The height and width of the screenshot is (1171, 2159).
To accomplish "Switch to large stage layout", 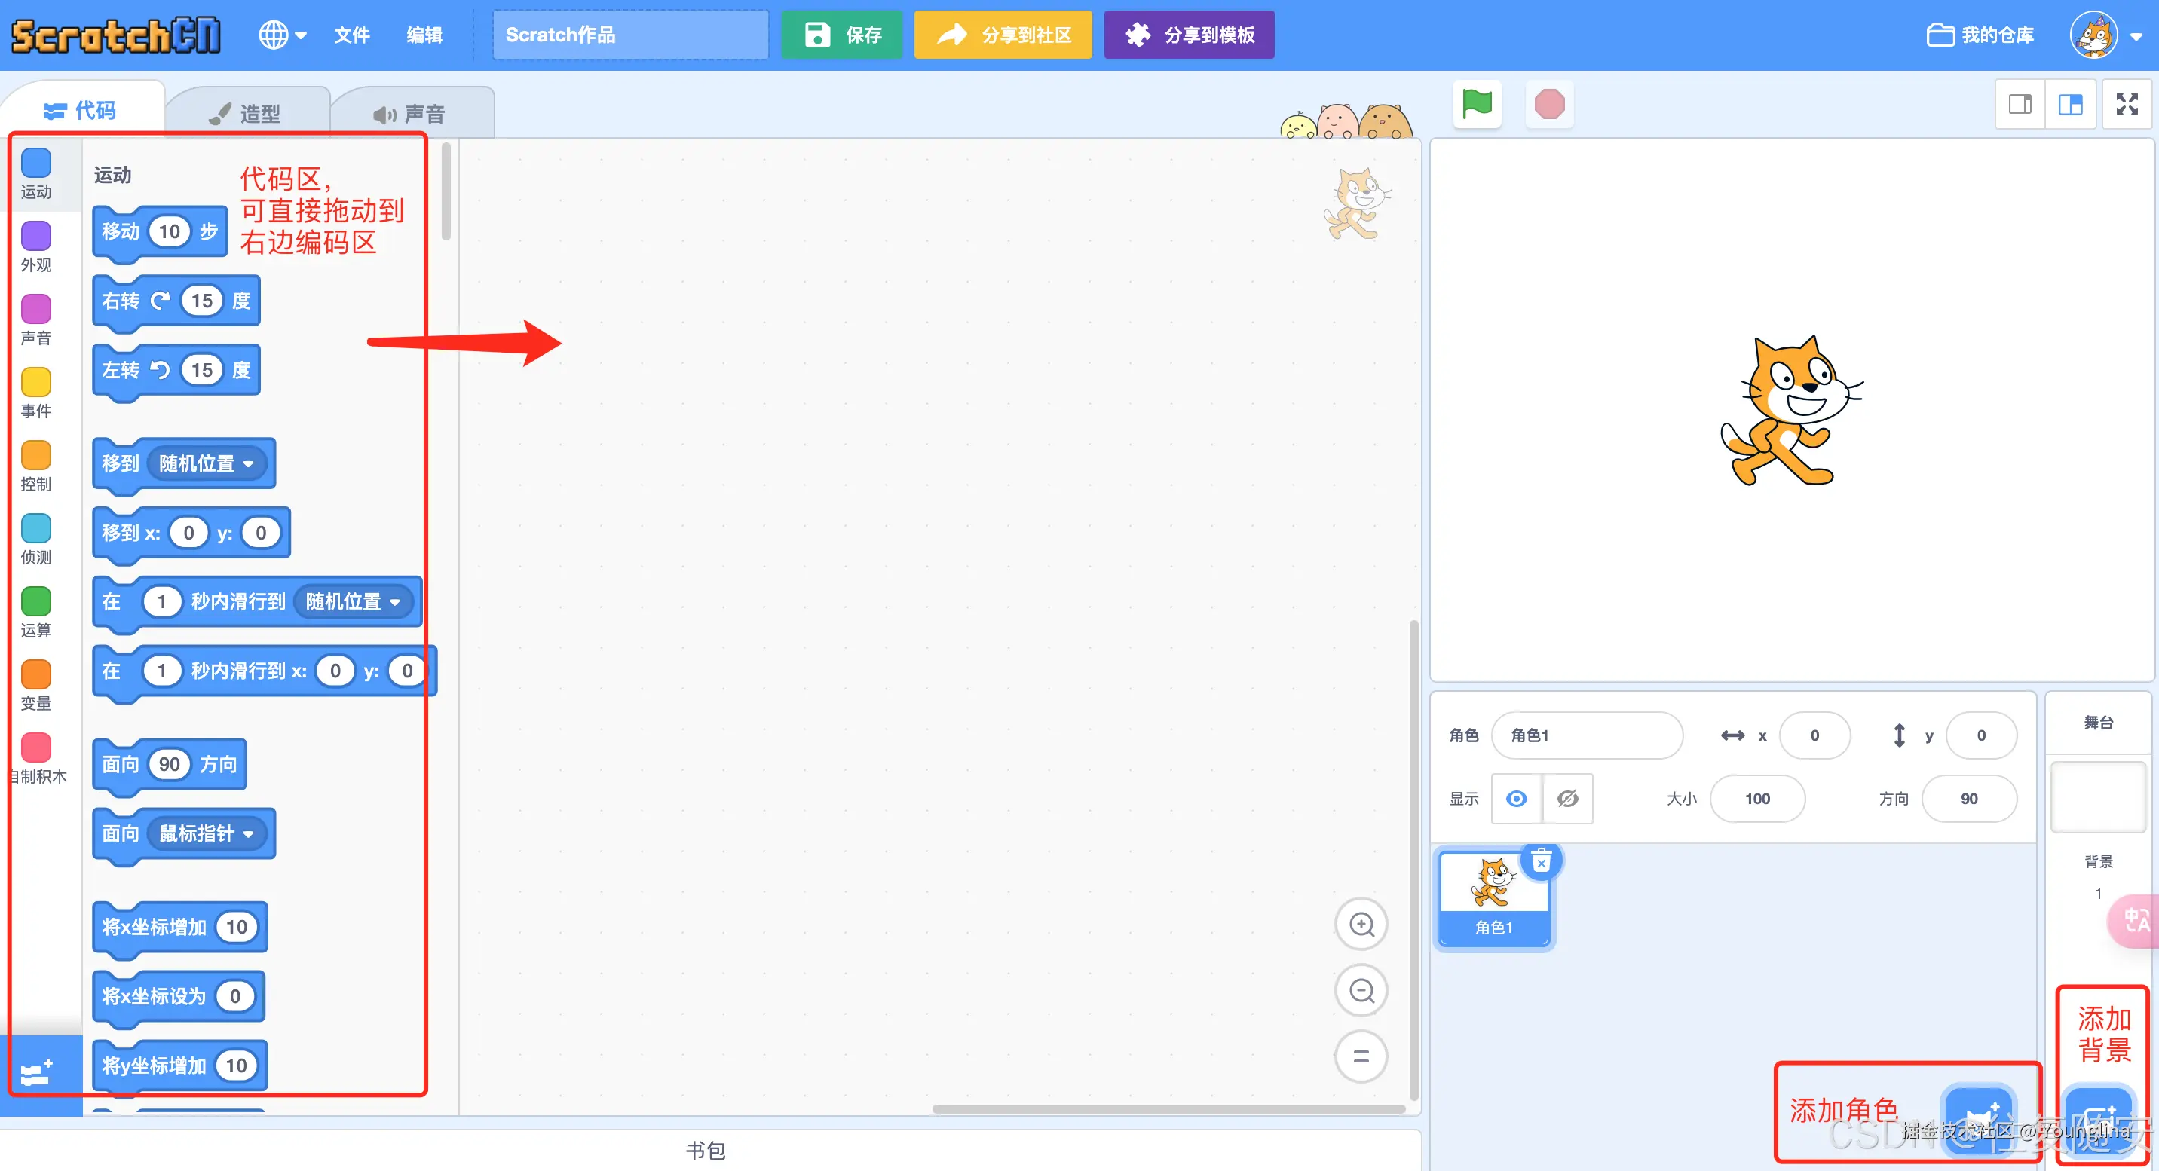I will [x=2071, y=105].
